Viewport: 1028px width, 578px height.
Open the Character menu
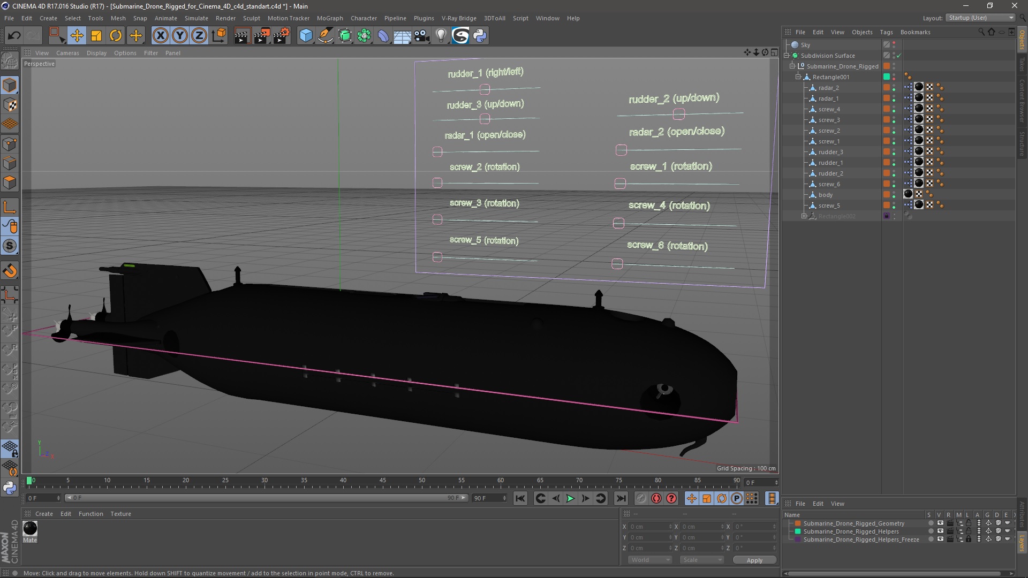click(364, 18)
